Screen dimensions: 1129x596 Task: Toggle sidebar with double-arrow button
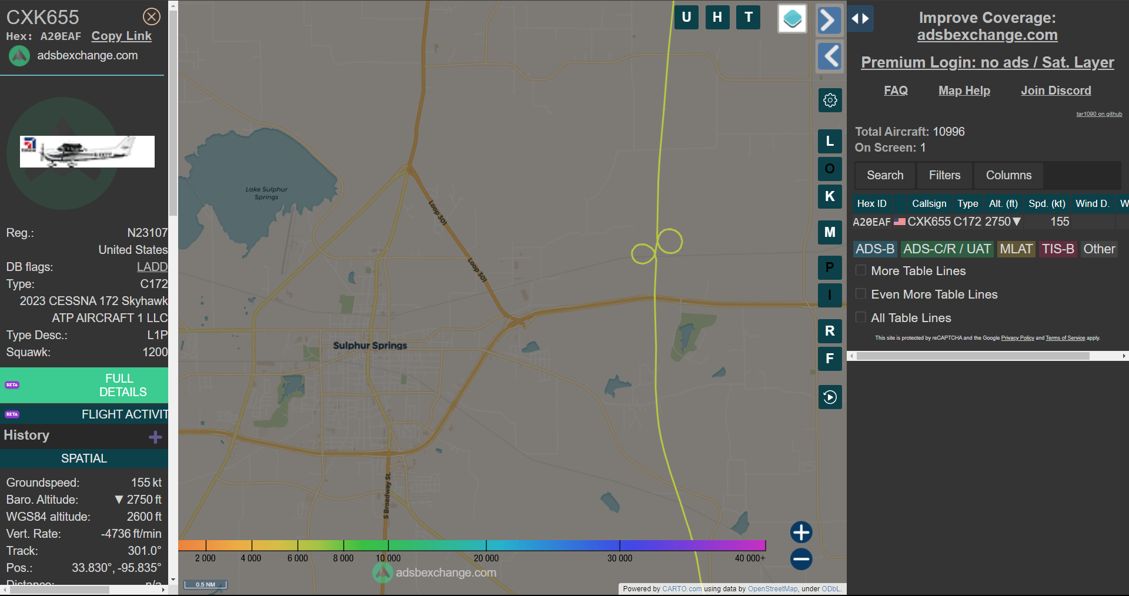(860, 19)
